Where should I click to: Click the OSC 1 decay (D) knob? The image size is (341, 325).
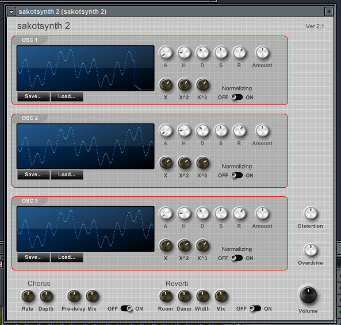202,53
